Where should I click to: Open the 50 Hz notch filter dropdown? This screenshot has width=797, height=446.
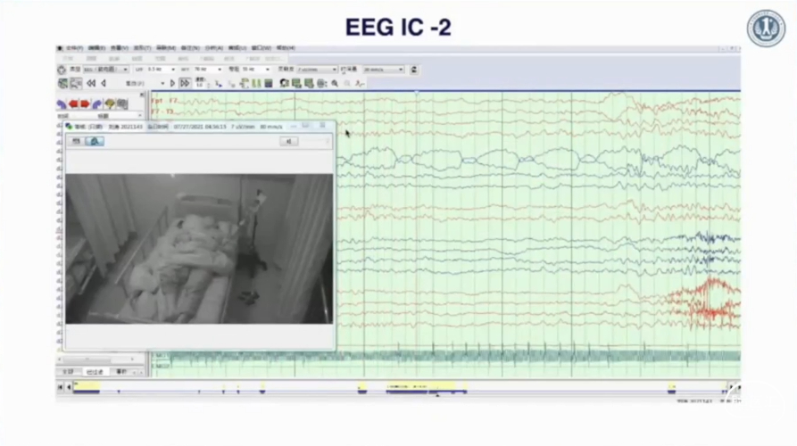(x=255, y=70)
